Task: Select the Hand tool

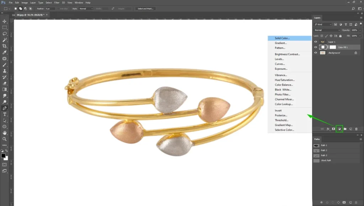Action: [x=4, y=133]
